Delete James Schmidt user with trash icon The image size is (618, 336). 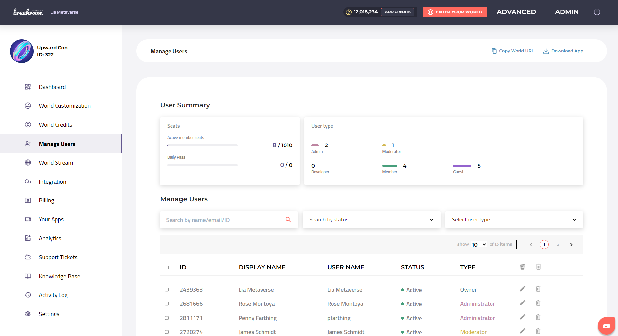click(538, 331)
